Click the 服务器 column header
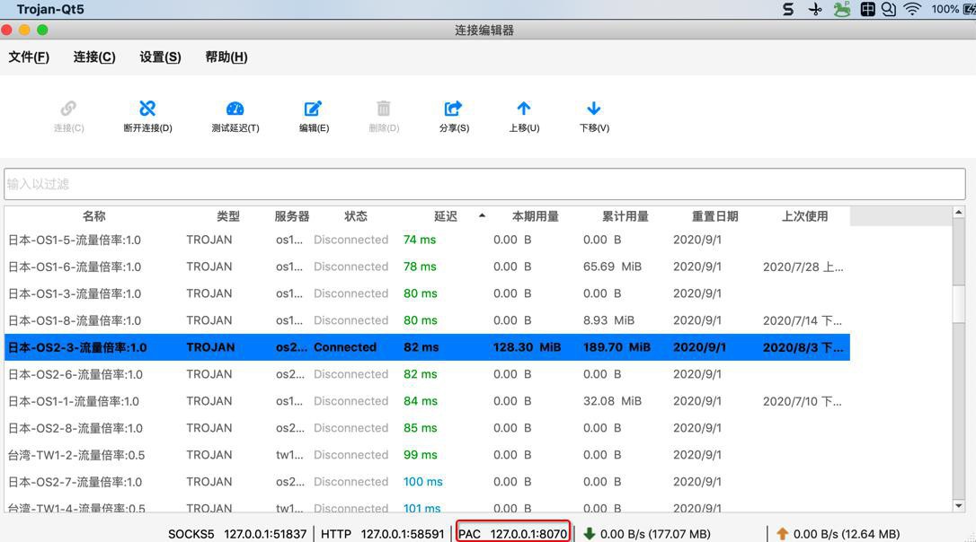 pyautogui.click(x=292, y=216)
